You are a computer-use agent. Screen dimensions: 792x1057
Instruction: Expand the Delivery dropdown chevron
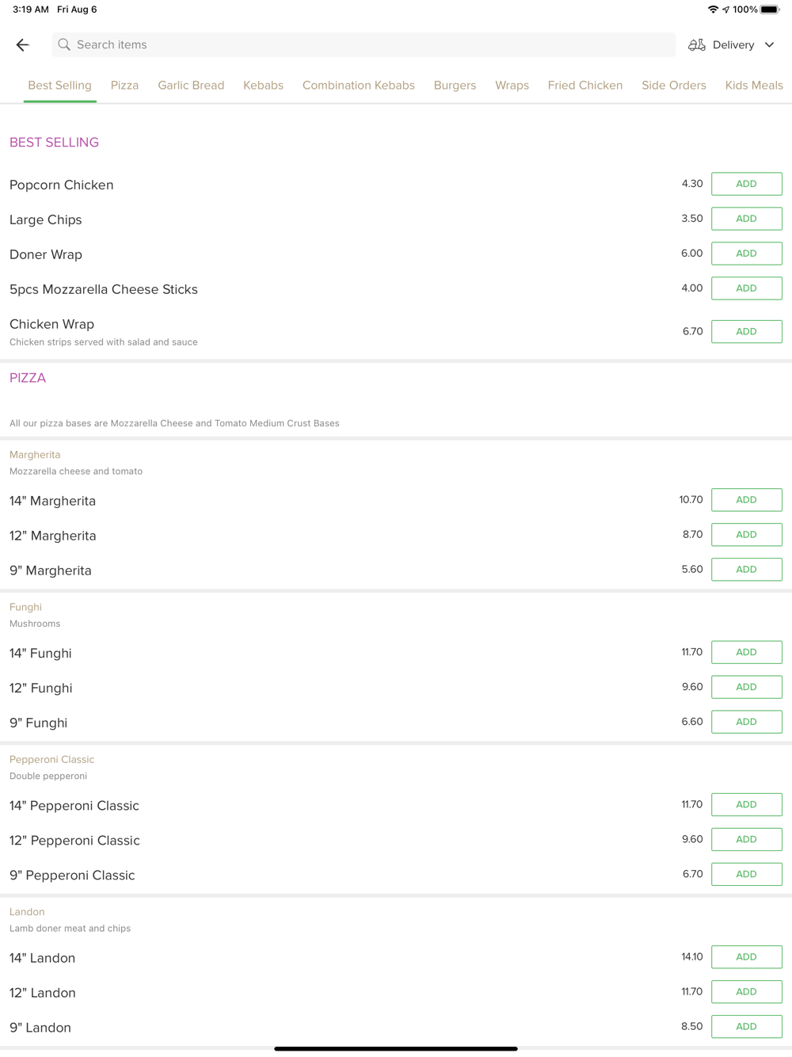(769, 45)
